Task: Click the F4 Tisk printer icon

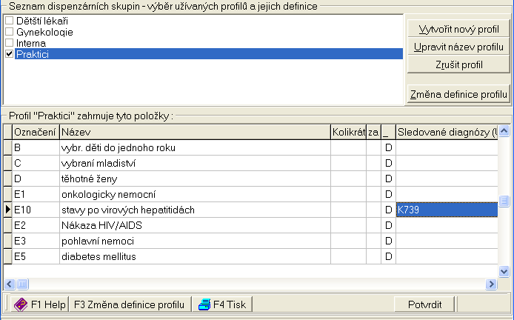Action: point(204,304)
